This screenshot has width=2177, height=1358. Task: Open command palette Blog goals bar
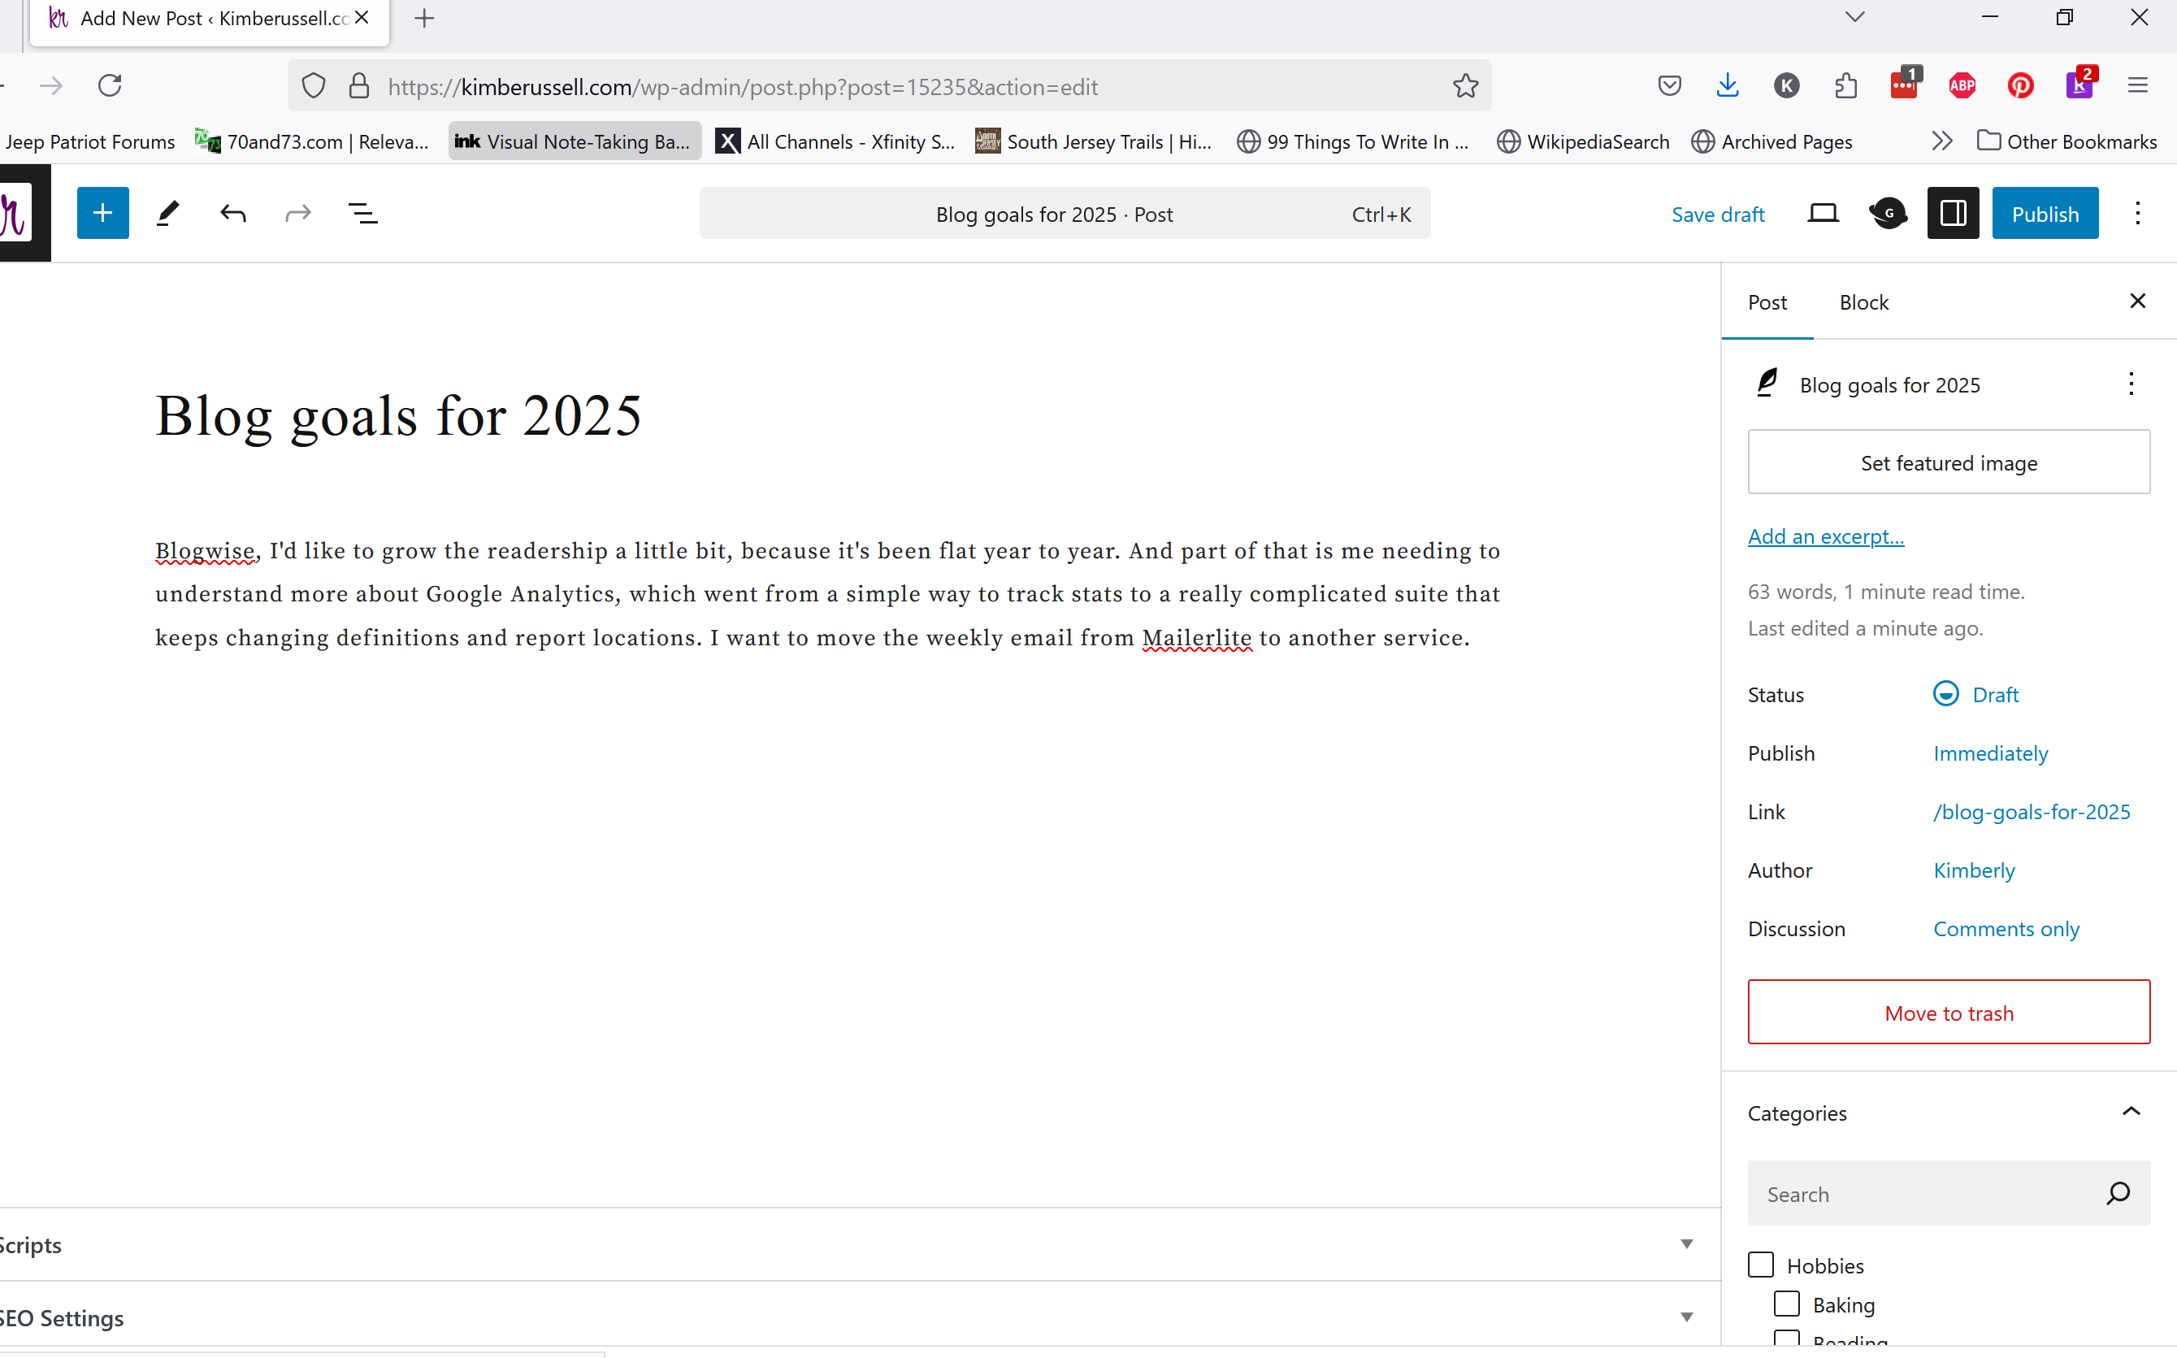point(1065,214)
